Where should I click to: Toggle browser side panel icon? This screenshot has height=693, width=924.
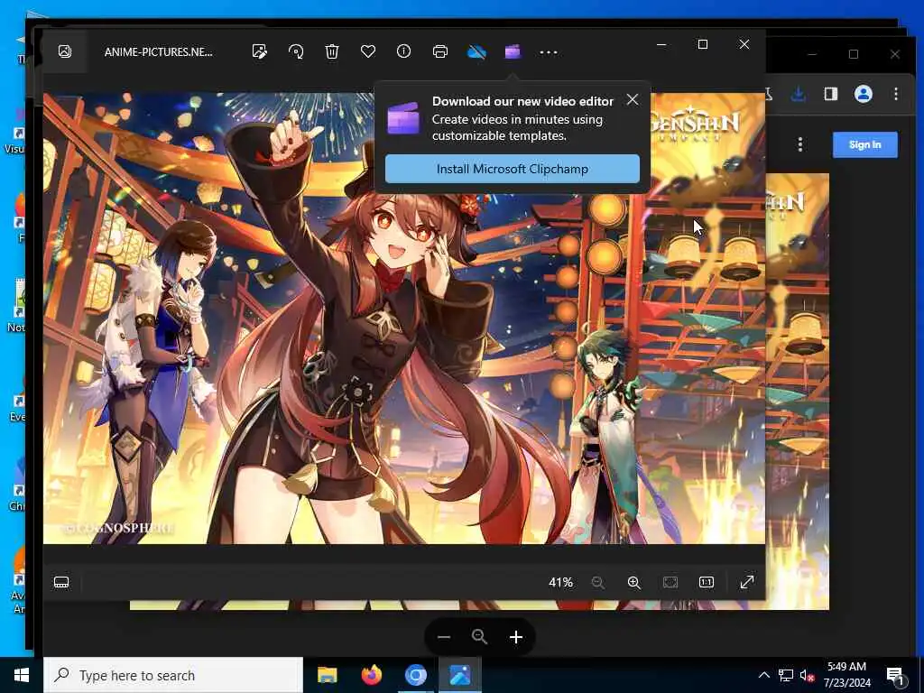click(831, 94)
